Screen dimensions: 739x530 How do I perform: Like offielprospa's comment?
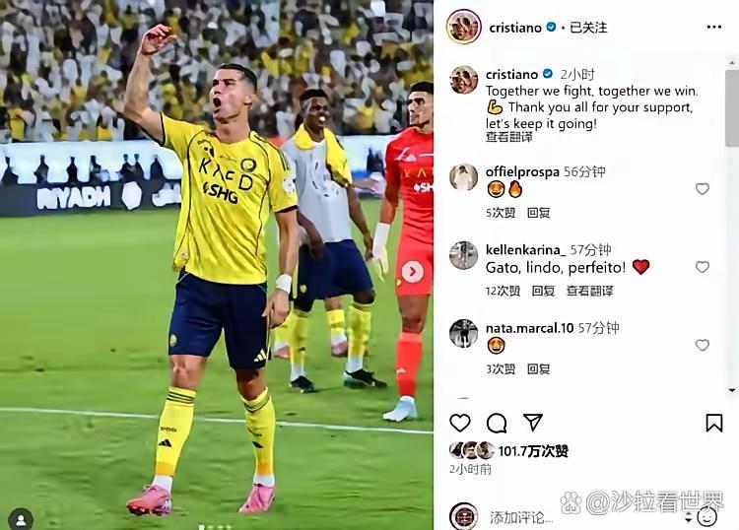click(703, 189)
